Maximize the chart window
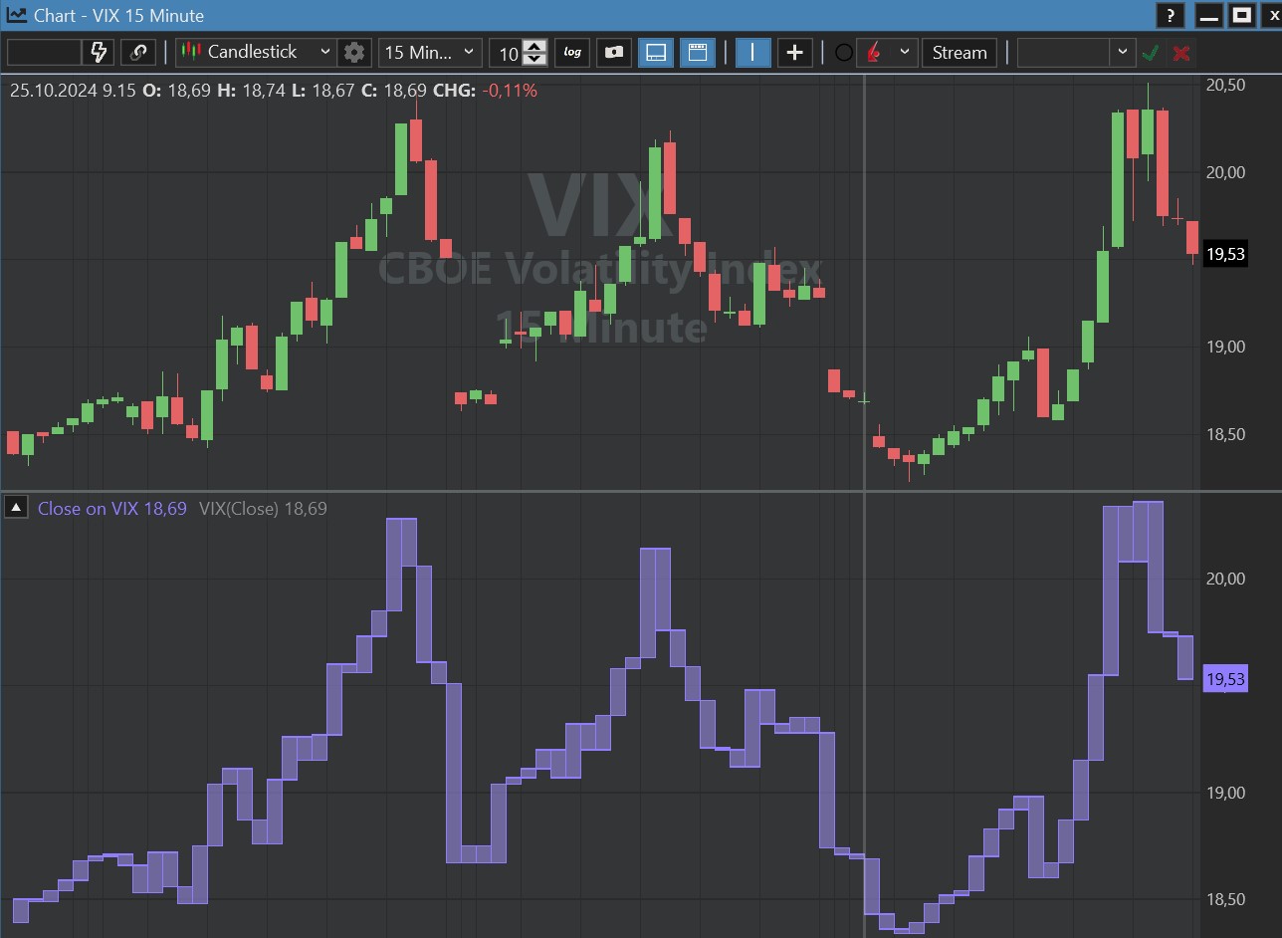Viewport: 1282px width, 938px height. click(1241, 15)
